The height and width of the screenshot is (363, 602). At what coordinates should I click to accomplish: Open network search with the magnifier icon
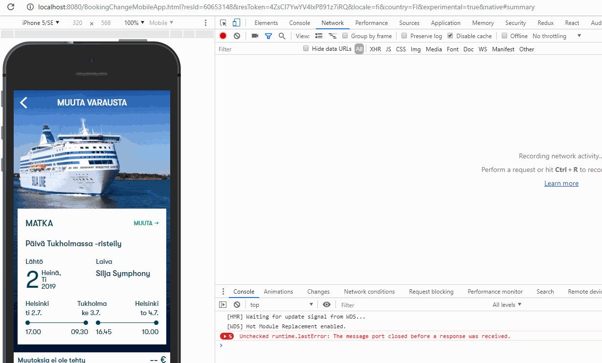[x=282, y=36]
